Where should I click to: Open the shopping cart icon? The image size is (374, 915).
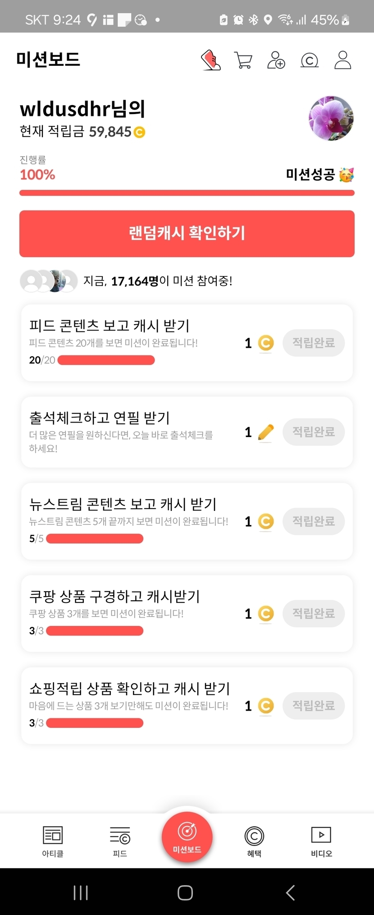pyautogui.click(x=243, y=60)
